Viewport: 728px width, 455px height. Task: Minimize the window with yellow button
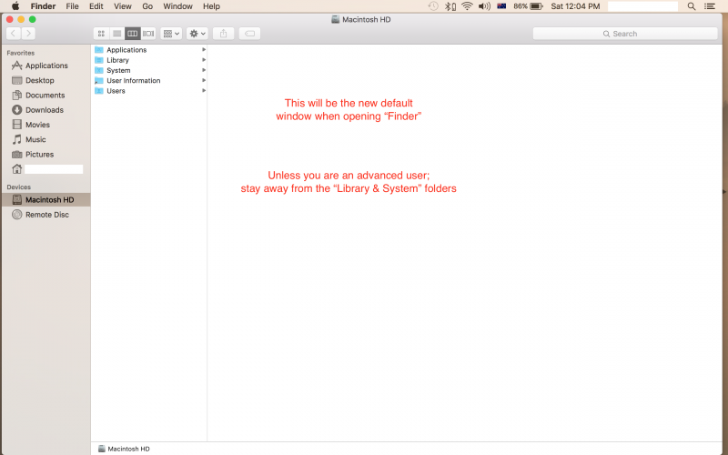pyautogui.click(x=21, y=19)
